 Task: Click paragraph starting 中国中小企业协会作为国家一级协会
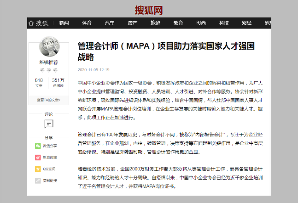170,100
